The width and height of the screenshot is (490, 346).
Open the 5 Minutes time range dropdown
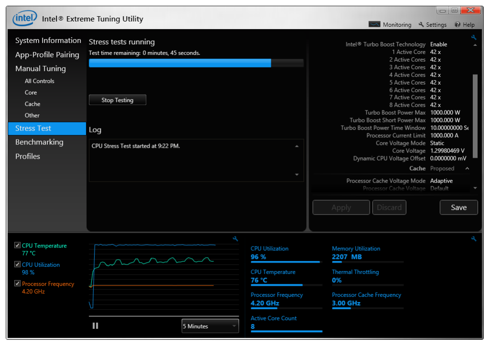pos(210,326)
